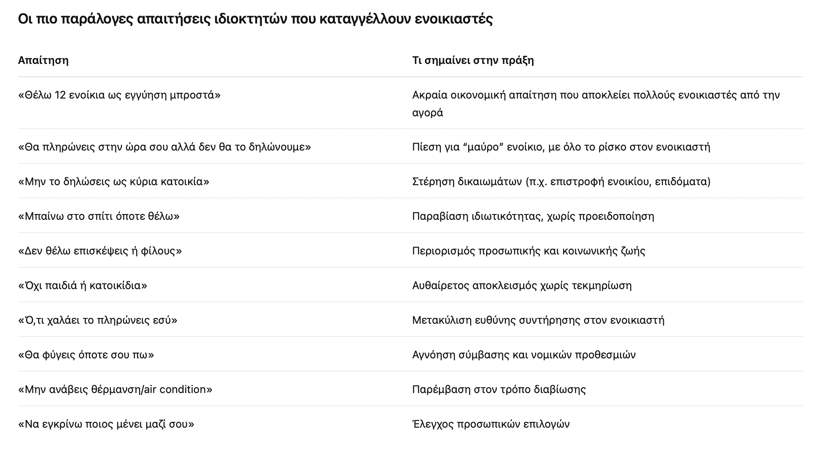Select the «Μπαίνω στο σπίτι όποτε θέλω» cell
Viewport: 816px width, 452px height.
[x=99, y=217]
